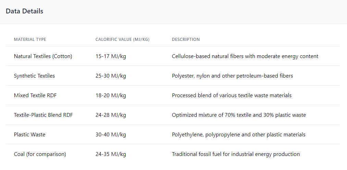The width and height of the screenshot is (347, 170).
Task: Click the 15-17 MJ/kg value
Action: 111,56
